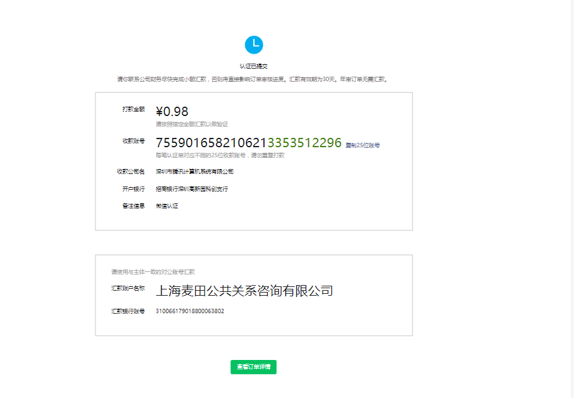This screenshot has height=398, width=574.
Task: Click the 汇款账户名称 field label
Action: point(128,288)
